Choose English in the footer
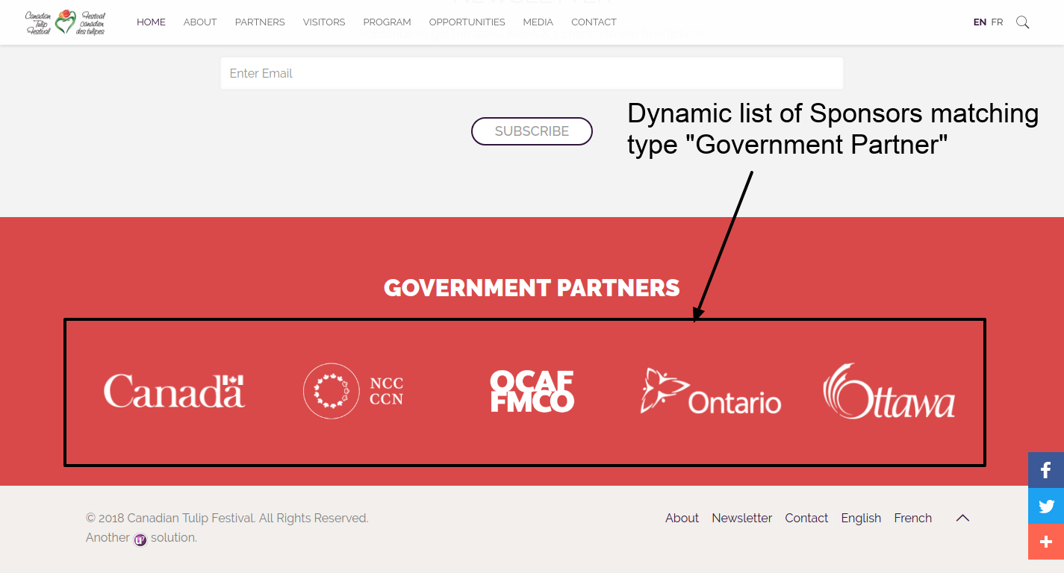Screen dimensions: 1064x573 861,518
